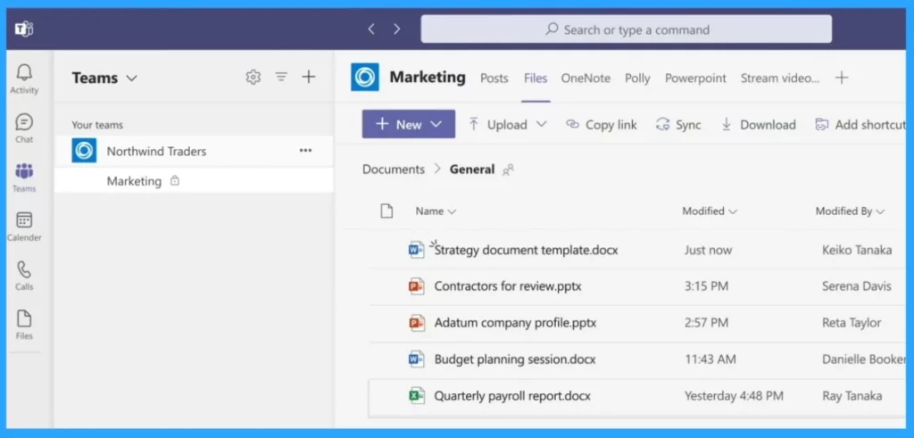Screen dimensions: 914x438
Task: Click Add shortcut button
Action: (860, 125)
